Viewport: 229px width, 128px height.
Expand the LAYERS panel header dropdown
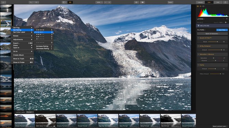[x=201, y=19]
